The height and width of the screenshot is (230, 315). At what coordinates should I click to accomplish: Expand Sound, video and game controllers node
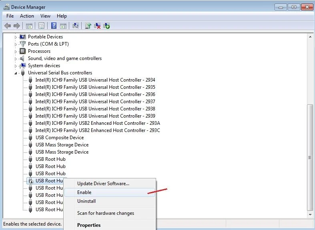coord(16,59)
